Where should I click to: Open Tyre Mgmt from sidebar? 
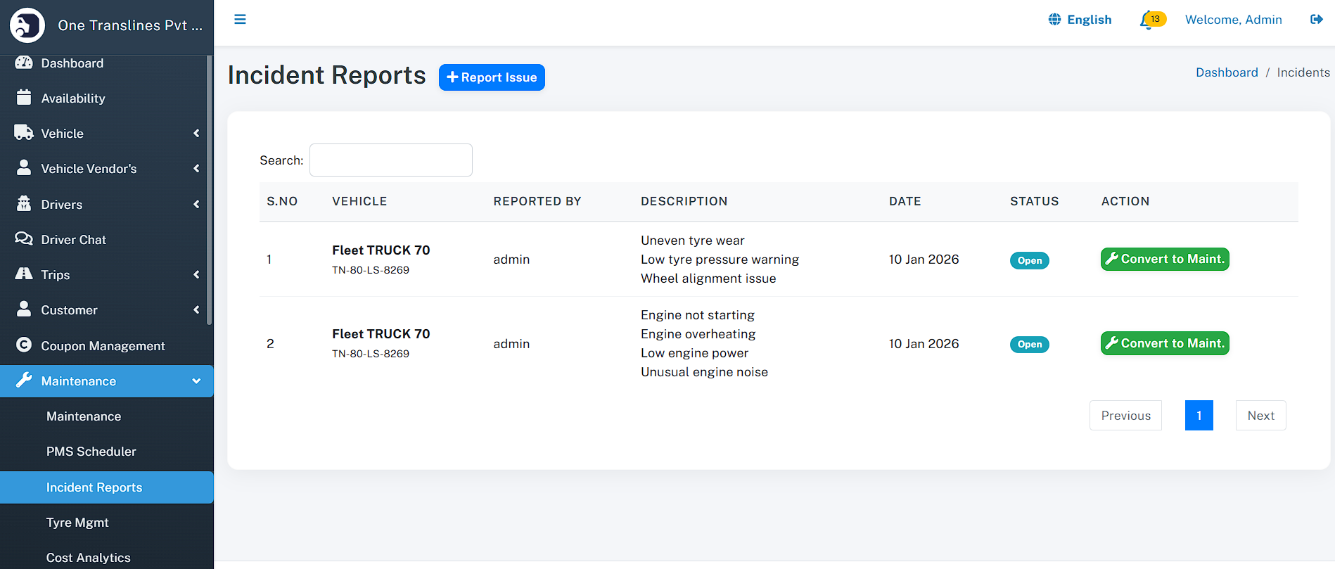[77, 523]
